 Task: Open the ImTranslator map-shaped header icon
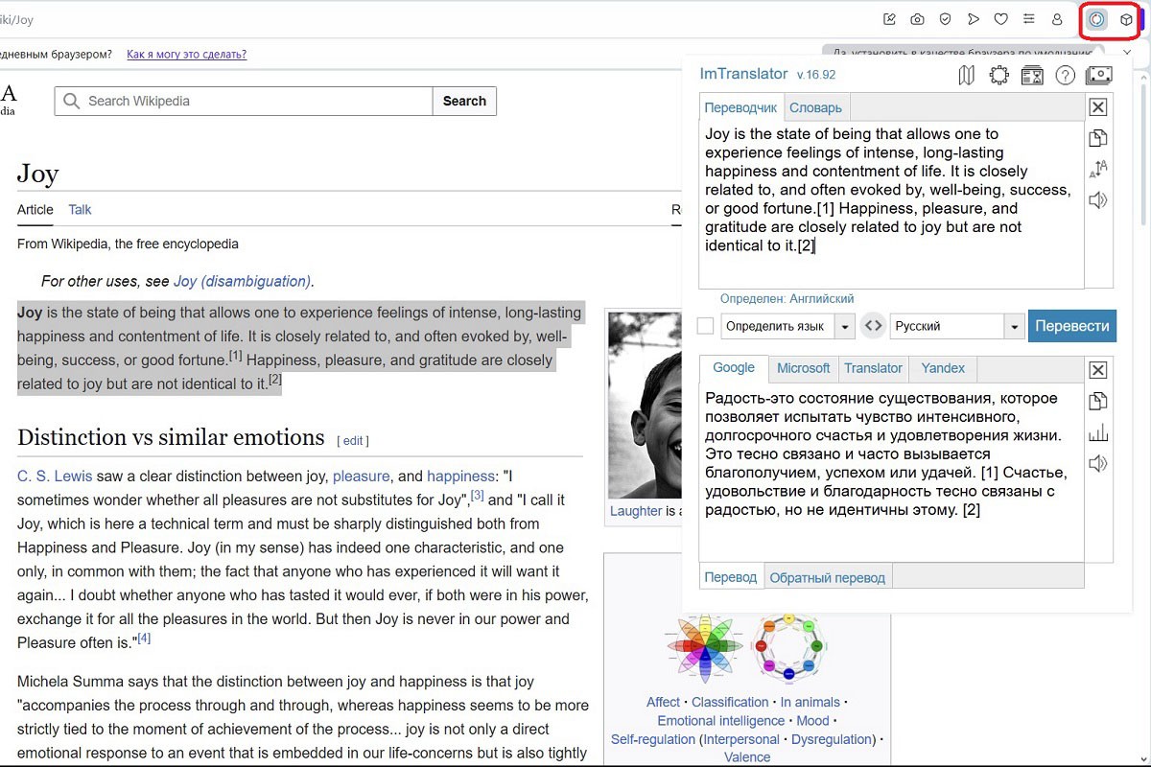967,76
